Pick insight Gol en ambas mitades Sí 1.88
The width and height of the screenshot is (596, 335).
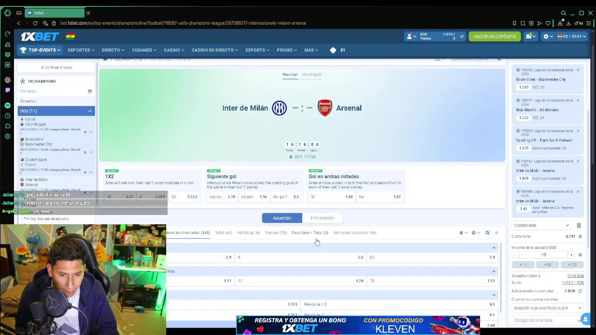click(332, 197)
